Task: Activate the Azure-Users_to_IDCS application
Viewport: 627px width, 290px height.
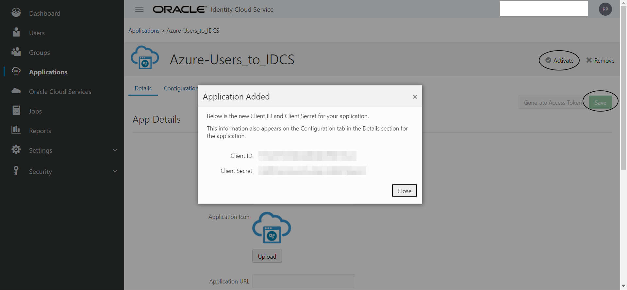Action: tap(559, 60)
